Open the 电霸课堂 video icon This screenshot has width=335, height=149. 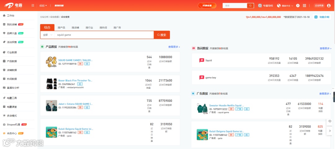coord(4,107)
